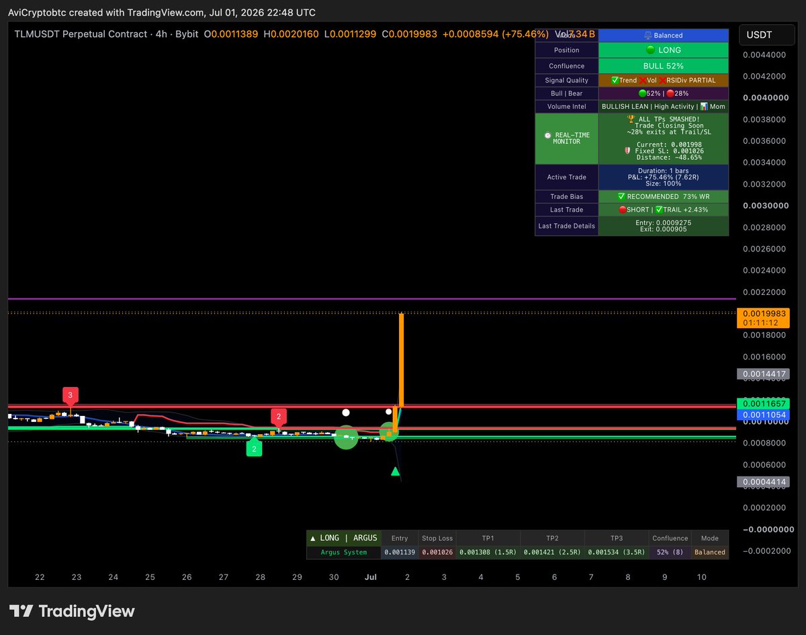Click the large green circle marker near Jun 30

click(346, 437)
